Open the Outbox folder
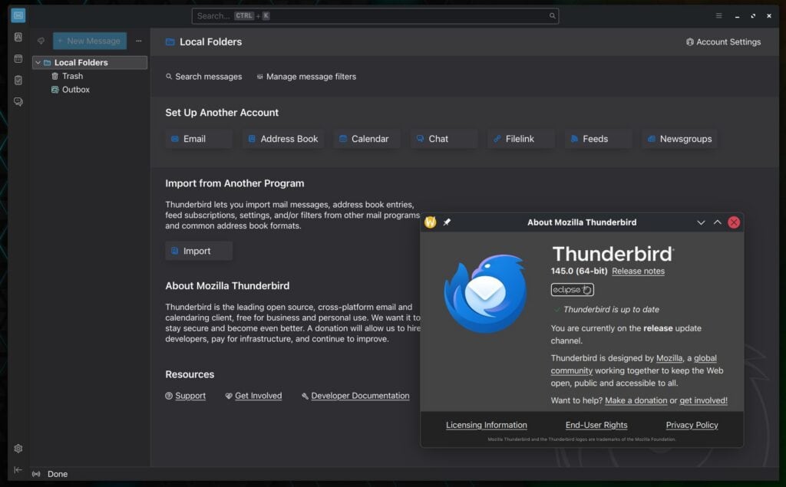 74,89
